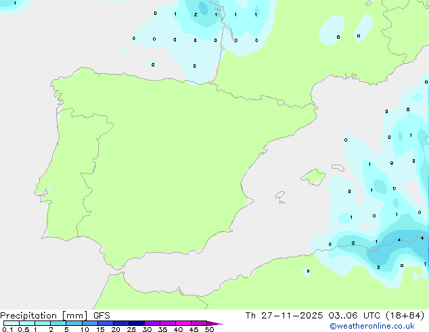Select the 35–40 mm legend swatch
The image size is (429, 332).
click(x=168, y=323)
